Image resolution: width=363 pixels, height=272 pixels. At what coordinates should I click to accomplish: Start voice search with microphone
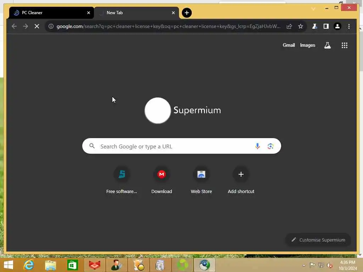tap(257, 146)
